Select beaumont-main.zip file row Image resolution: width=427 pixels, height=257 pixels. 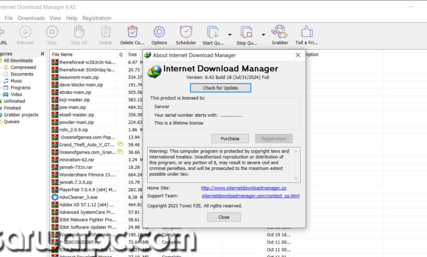tap(79, 77)
